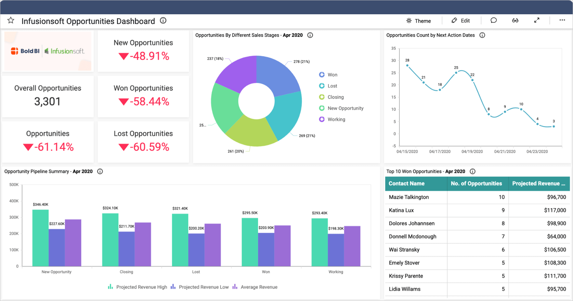
Task: Toggle Won legend item in donut chart
Action: 328,75
